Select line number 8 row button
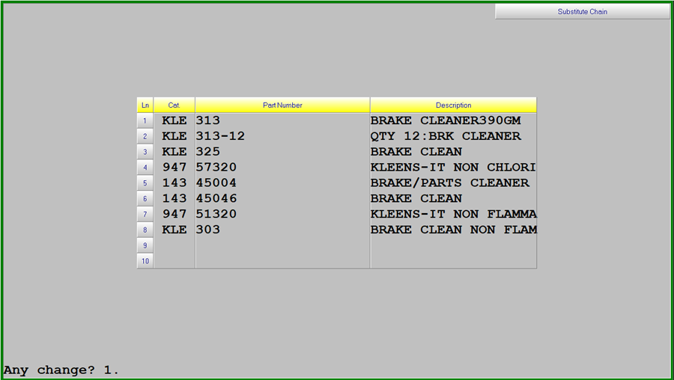Image resolution: width=674 pixels, height=380 pixels. [145, 230]
